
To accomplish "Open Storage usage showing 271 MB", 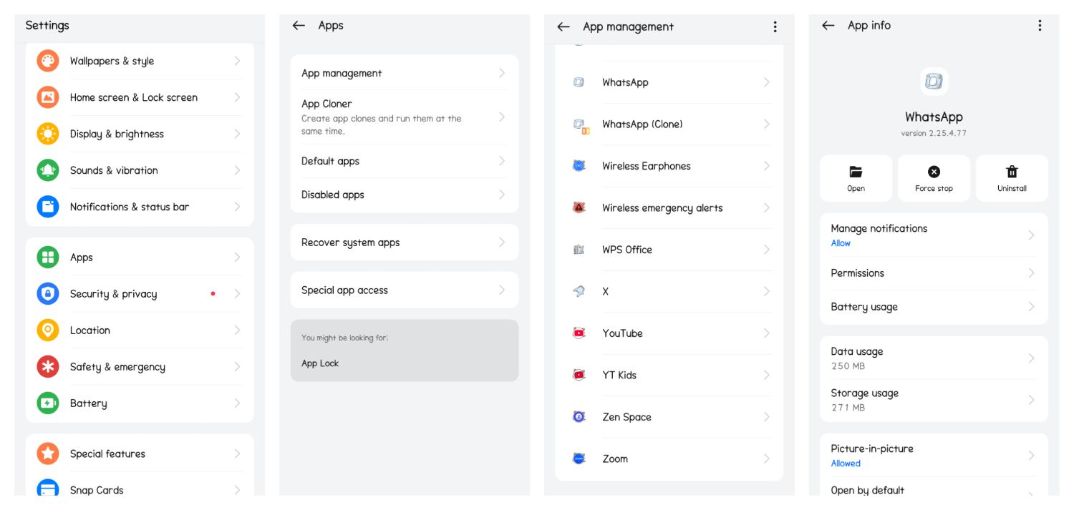I will click(934, 400).
